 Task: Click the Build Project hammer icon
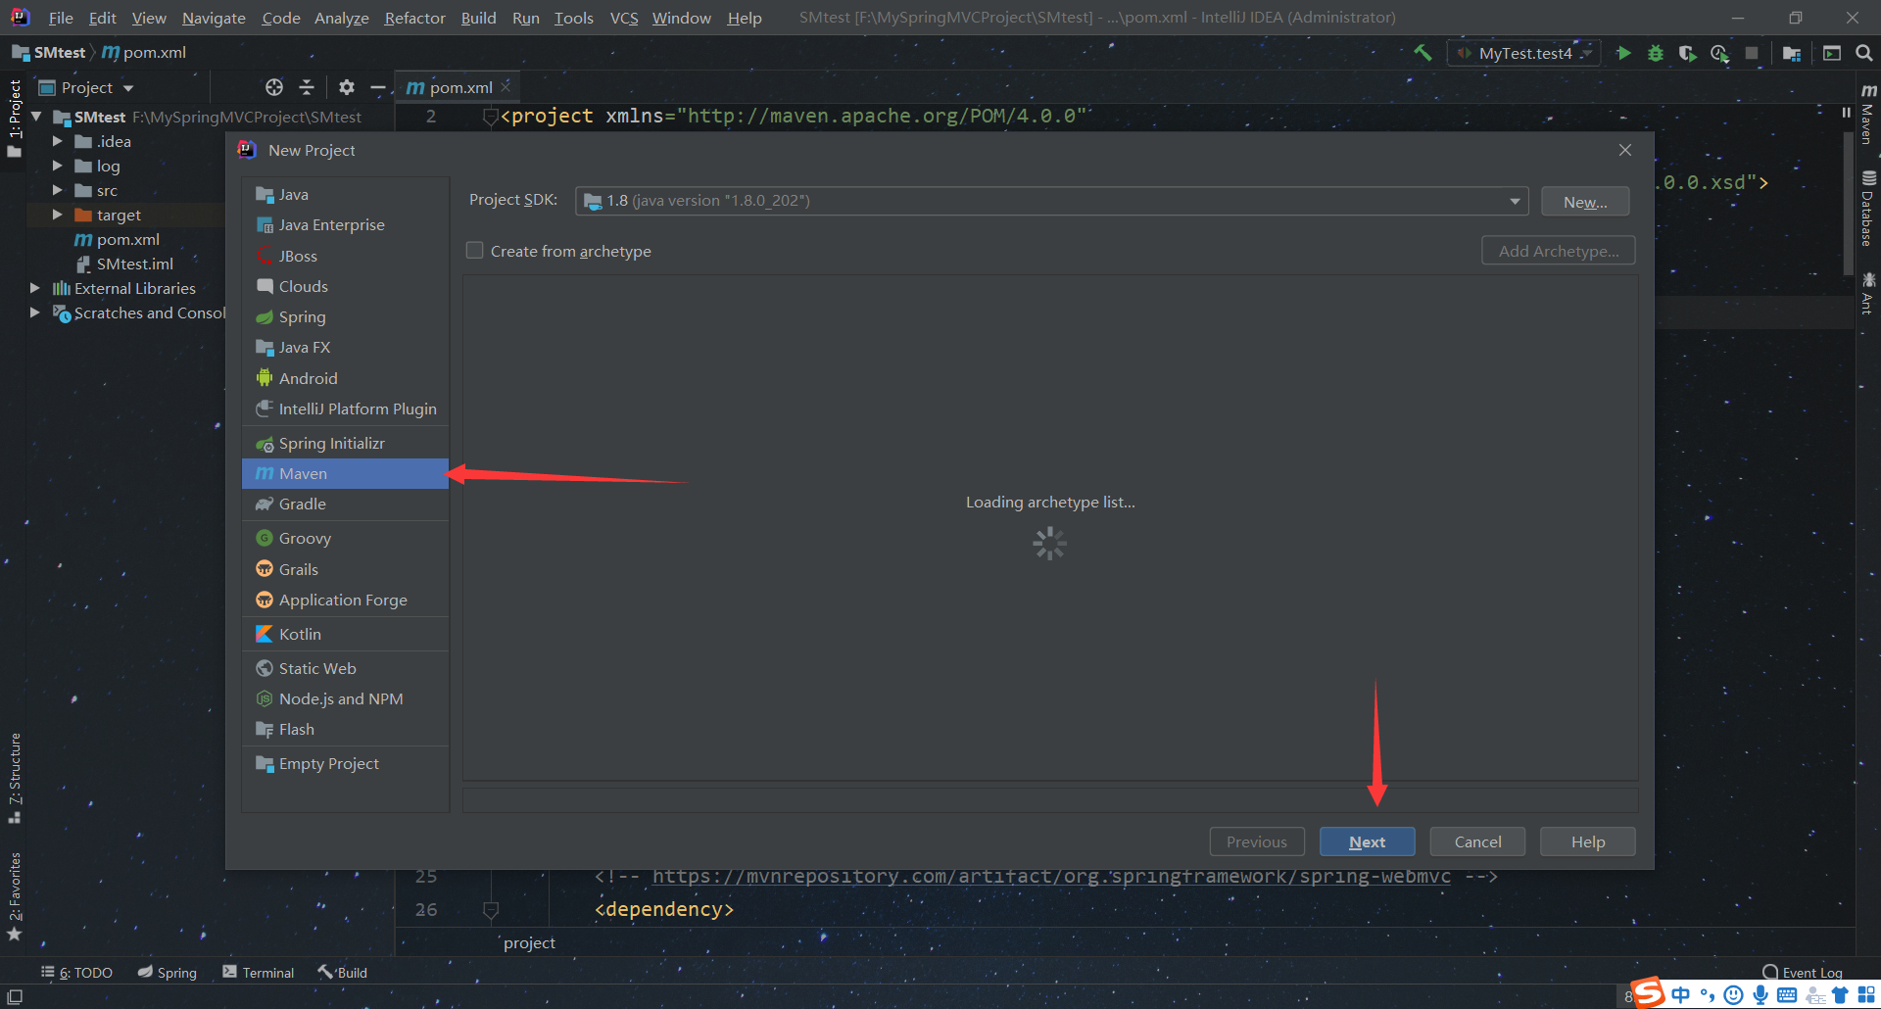pyautogui.click(x=1423, y=53)
